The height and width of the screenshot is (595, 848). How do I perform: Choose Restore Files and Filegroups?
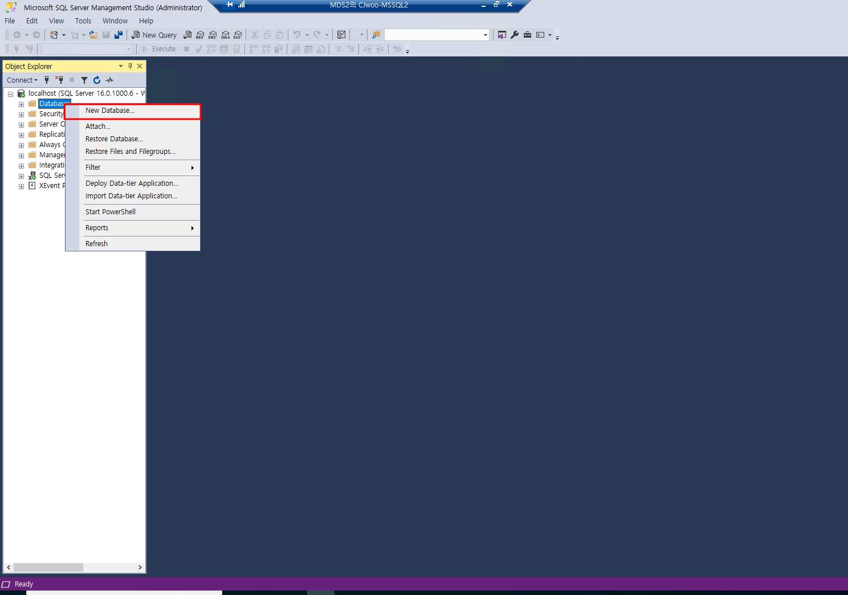click(x=133, y=152)
